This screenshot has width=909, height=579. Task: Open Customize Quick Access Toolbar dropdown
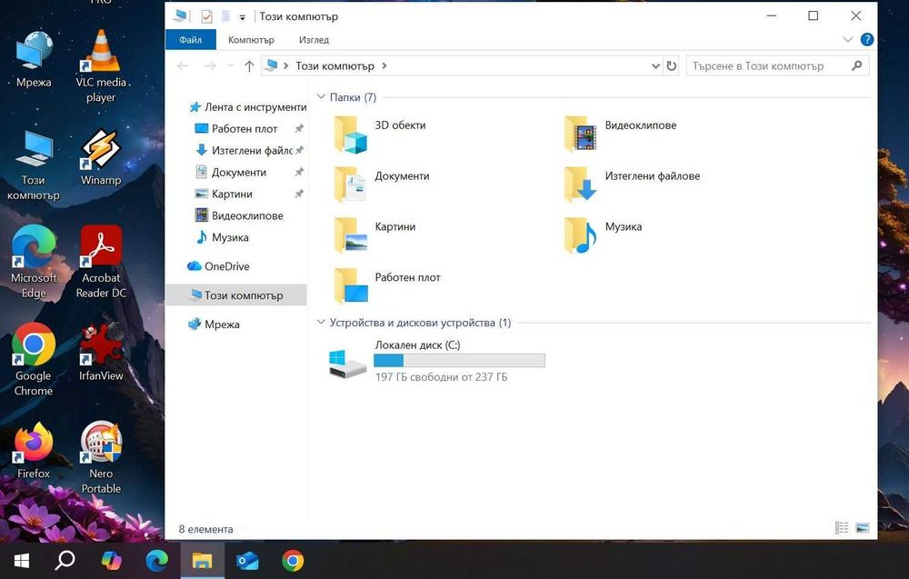243,17
